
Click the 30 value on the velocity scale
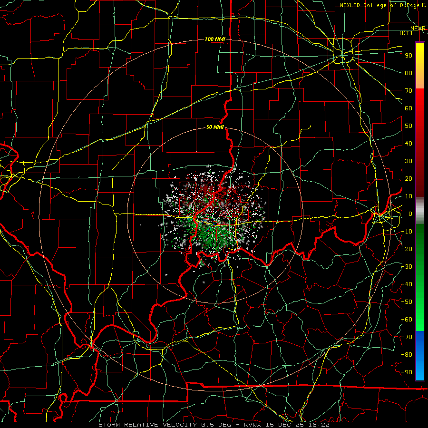coord(409,161)
